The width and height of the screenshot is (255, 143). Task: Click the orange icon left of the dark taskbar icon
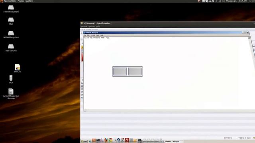click(x=94, y=140)
